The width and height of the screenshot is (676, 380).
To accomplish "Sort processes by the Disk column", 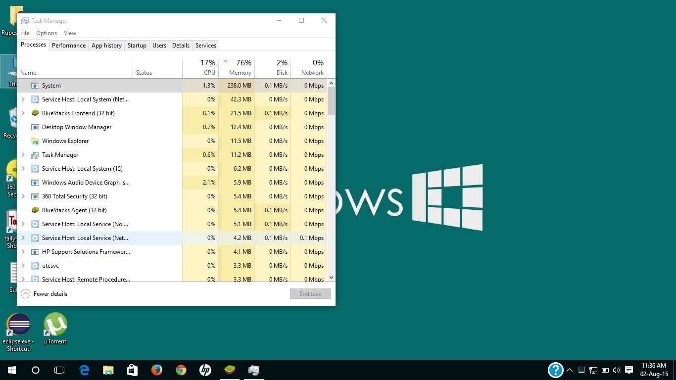I will tap(273, 68).
